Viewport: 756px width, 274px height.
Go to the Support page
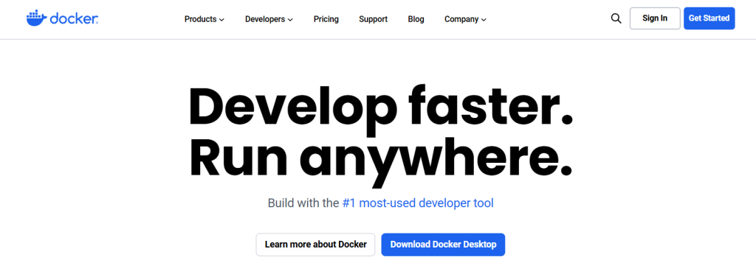coord(373,19)
